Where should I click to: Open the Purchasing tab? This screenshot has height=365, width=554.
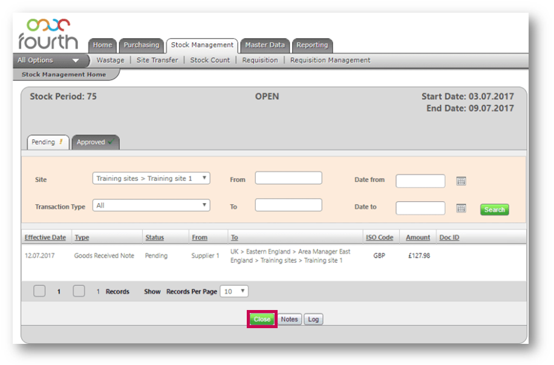(142, 45)
